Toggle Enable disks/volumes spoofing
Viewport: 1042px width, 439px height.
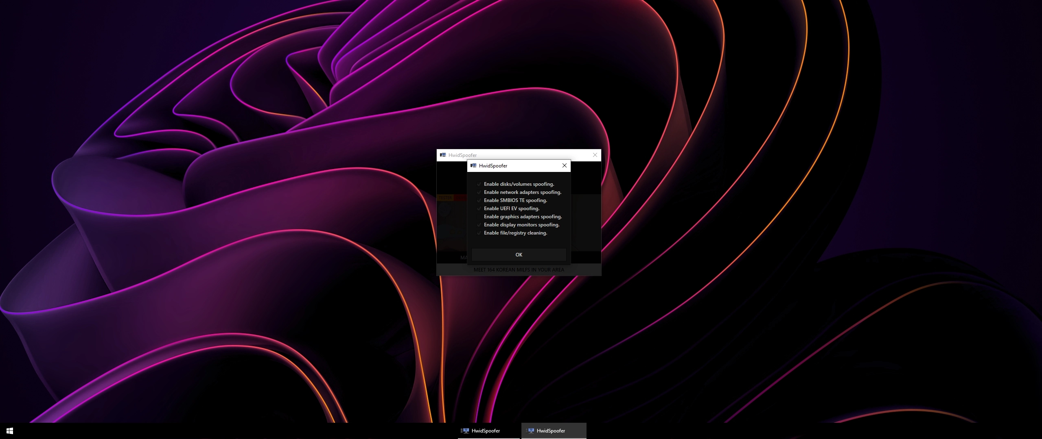click(x=479, y=184)
